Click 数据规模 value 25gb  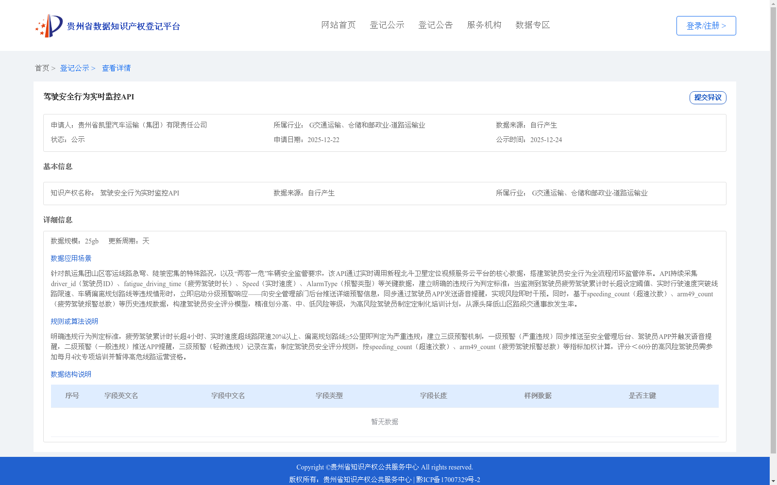coord(92,241)
